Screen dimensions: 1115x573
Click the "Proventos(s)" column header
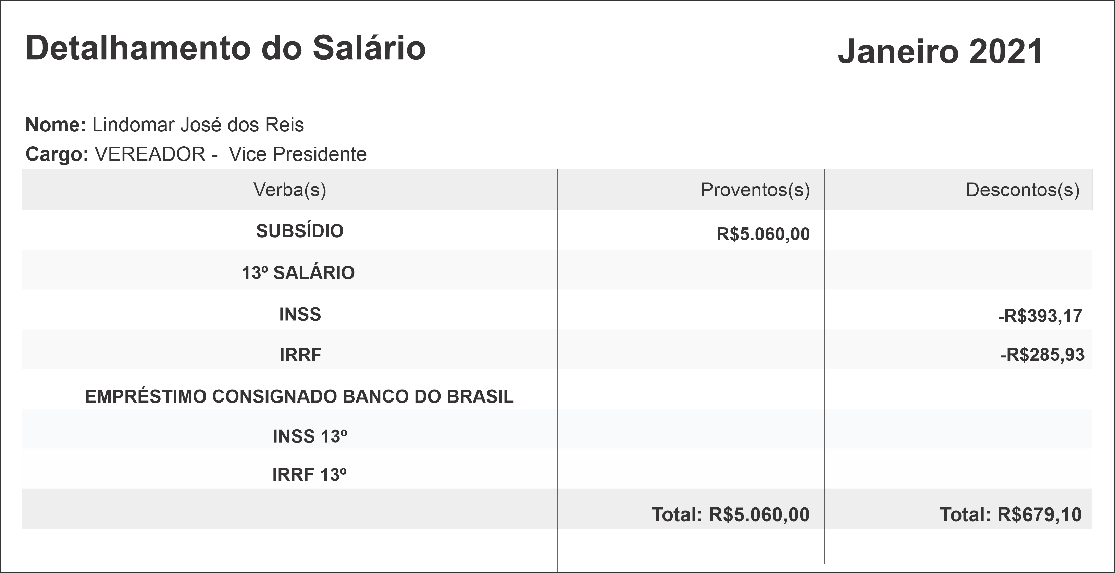[755, 190]
